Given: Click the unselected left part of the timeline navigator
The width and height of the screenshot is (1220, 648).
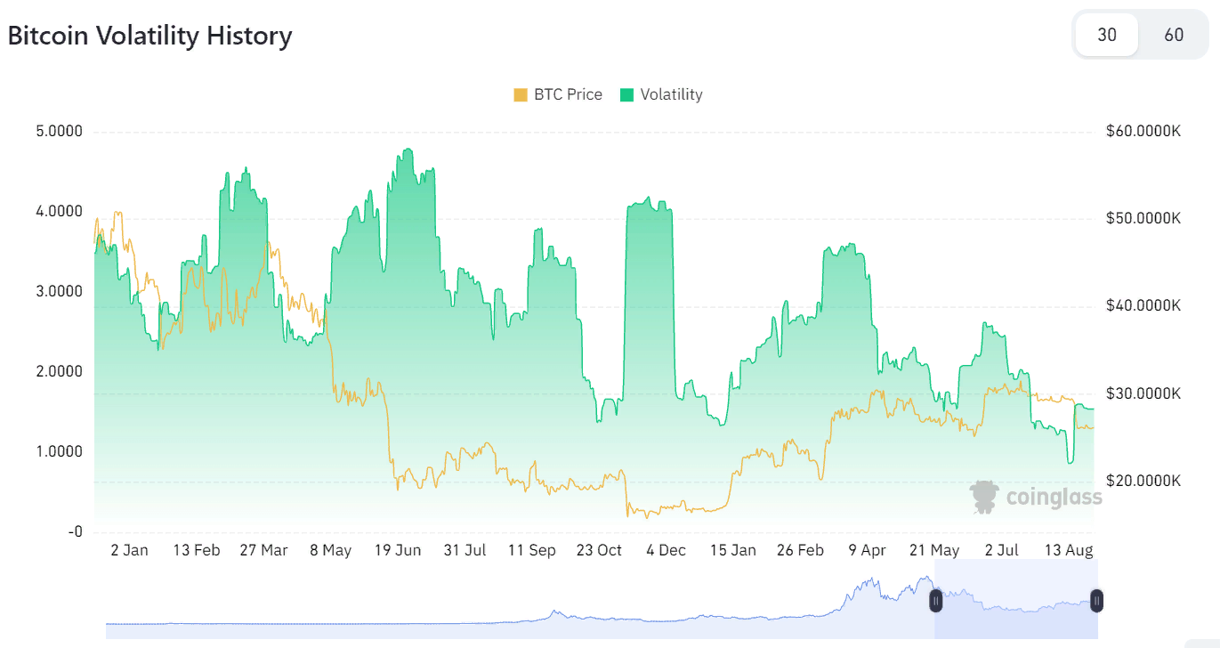Looking at the screenshot, I should click(516, 614).
